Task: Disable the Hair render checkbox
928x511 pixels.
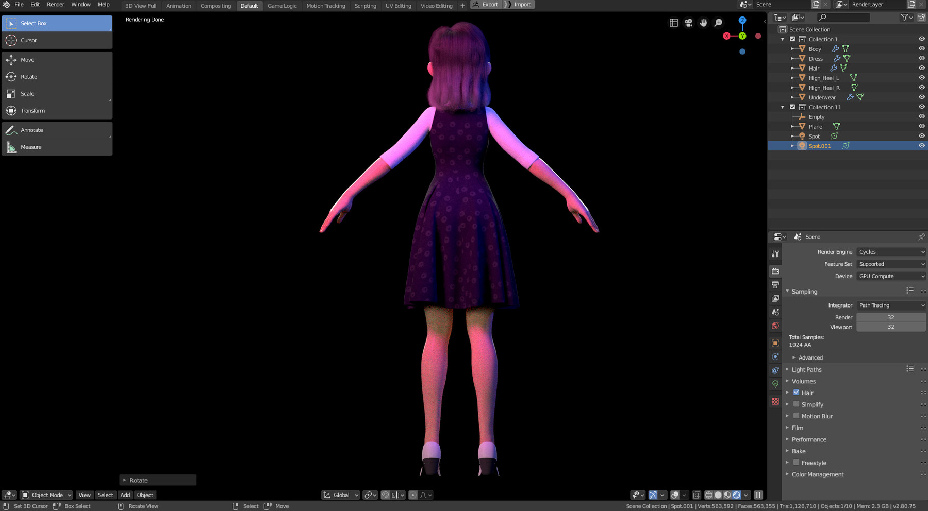Action: point(797,393)
